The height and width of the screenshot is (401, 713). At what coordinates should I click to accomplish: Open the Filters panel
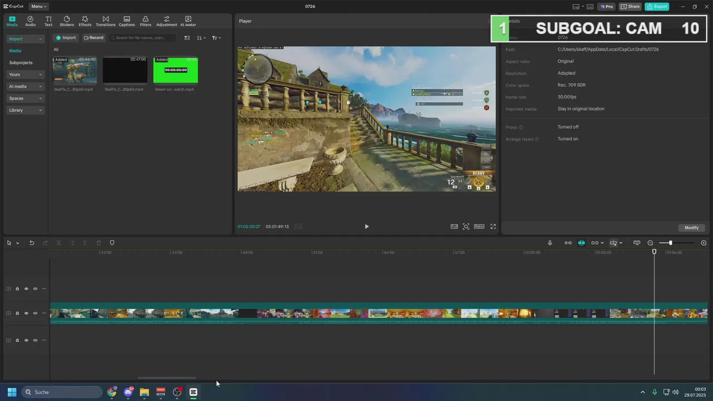click(145, 21)
